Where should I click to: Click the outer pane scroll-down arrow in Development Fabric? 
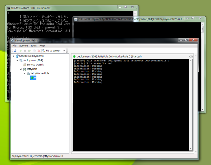(196, 152)
